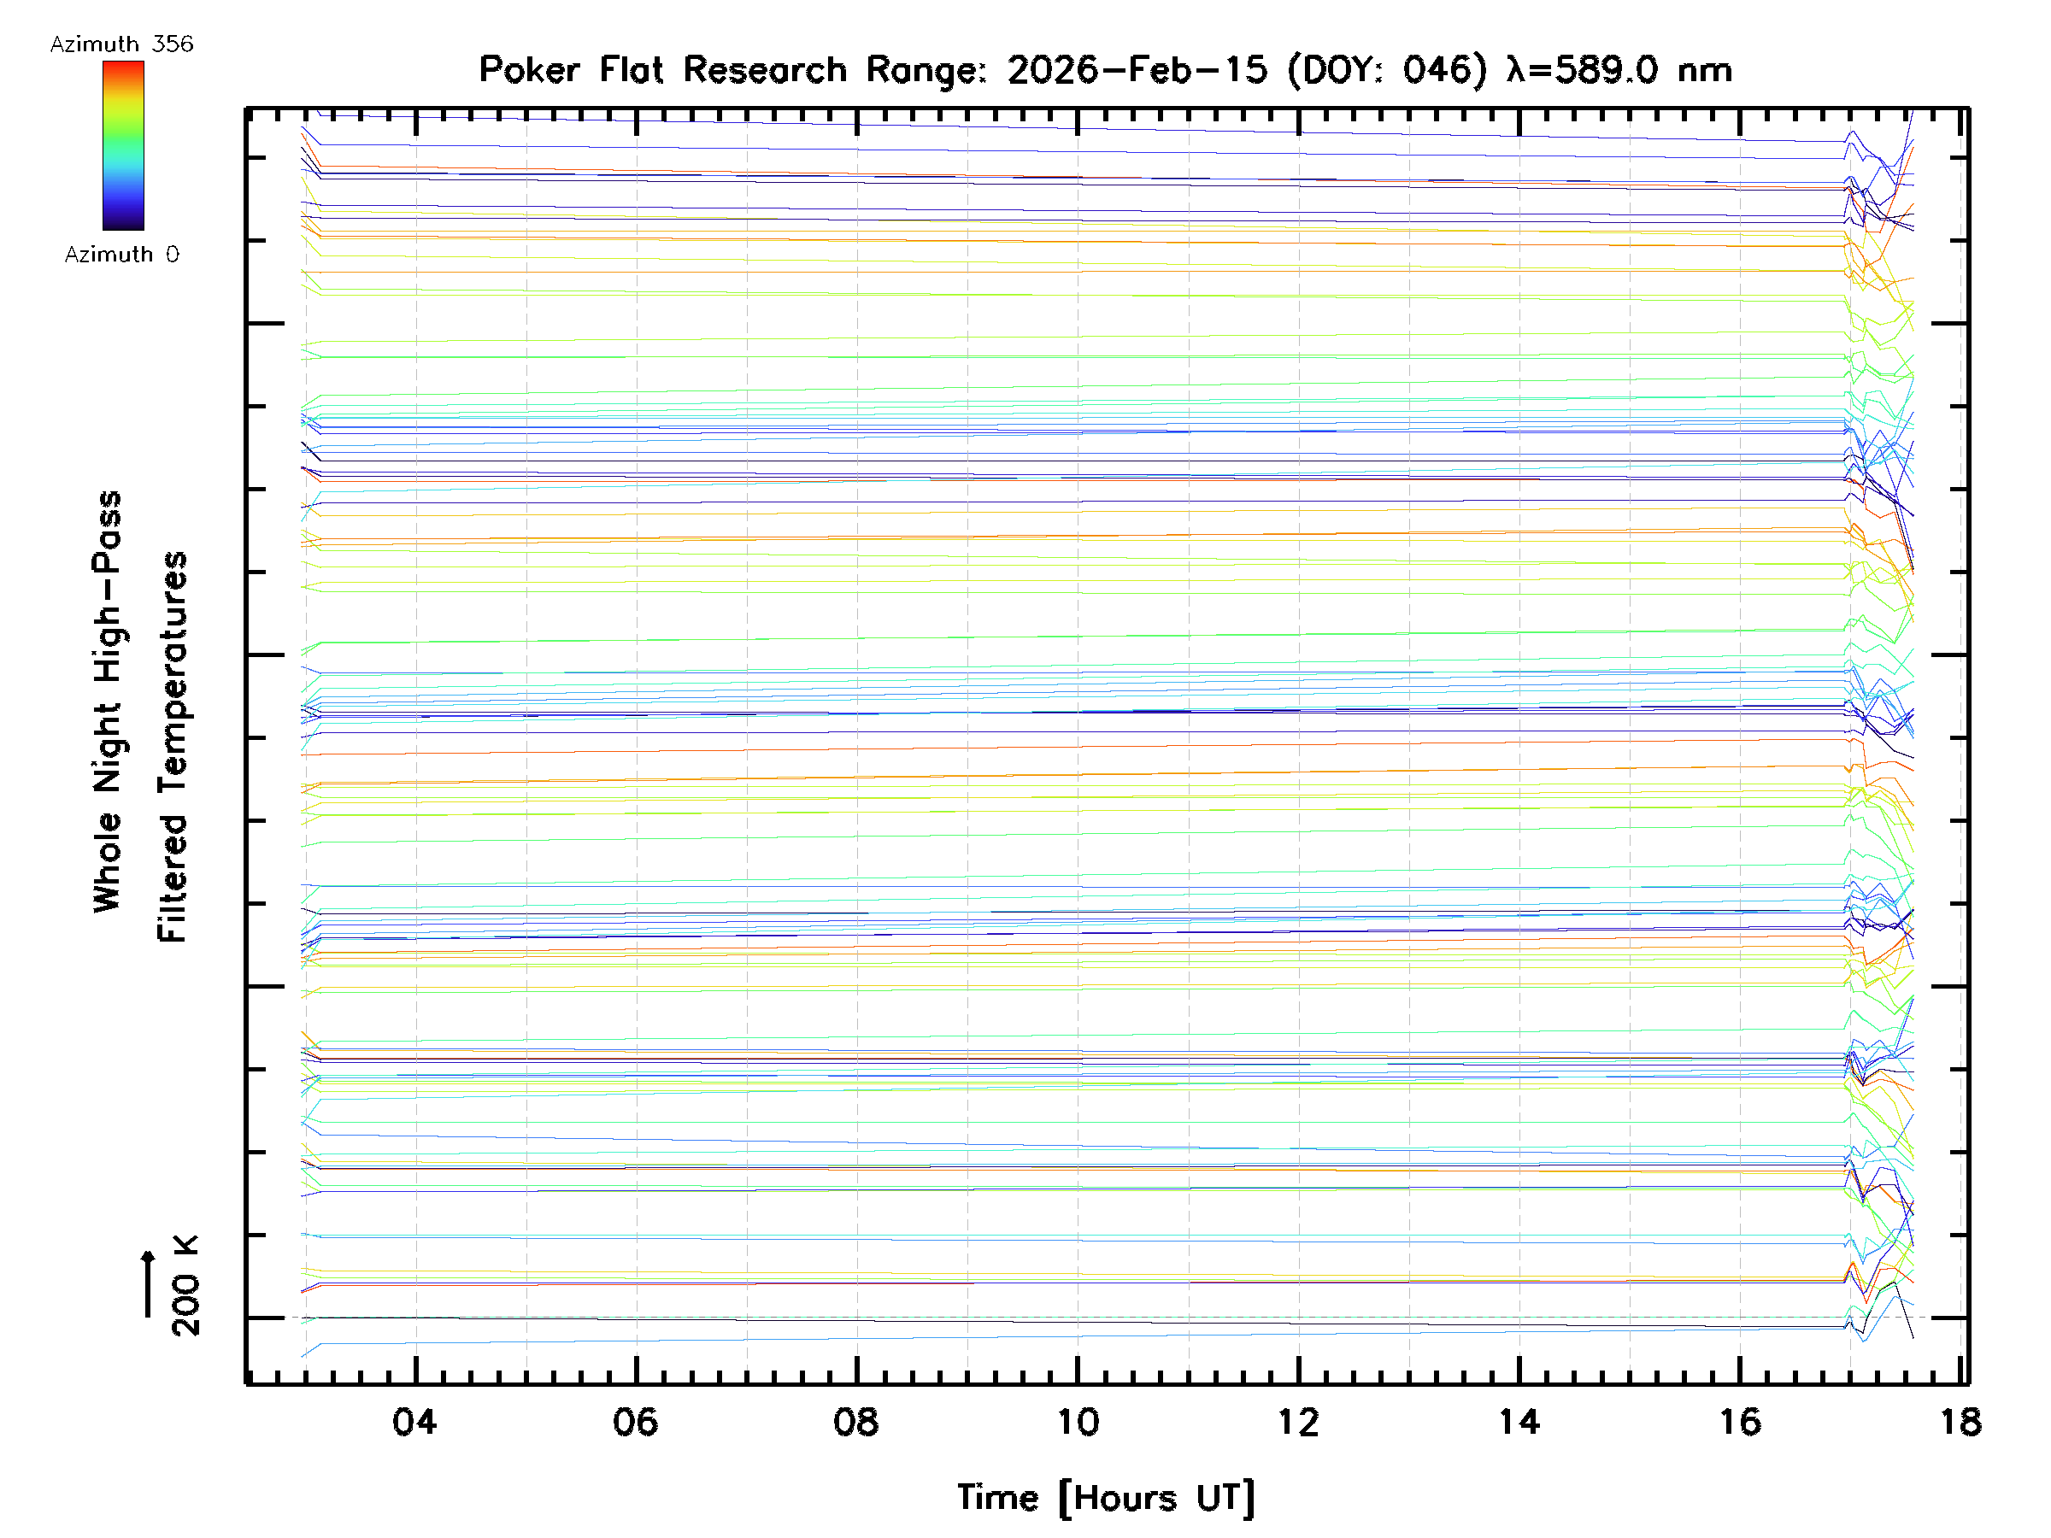Viewport: 2051px width, 1538px height.
Task: Click the 'Azimuth 356' legend label
Action: (x=121, y=44)
